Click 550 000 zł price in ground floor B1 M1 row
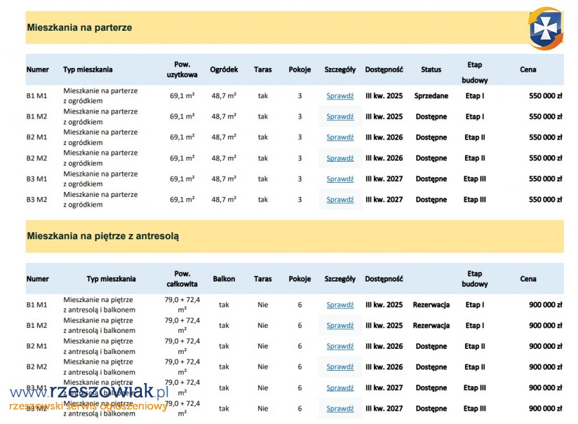578x424 pixels. (545, 96)
